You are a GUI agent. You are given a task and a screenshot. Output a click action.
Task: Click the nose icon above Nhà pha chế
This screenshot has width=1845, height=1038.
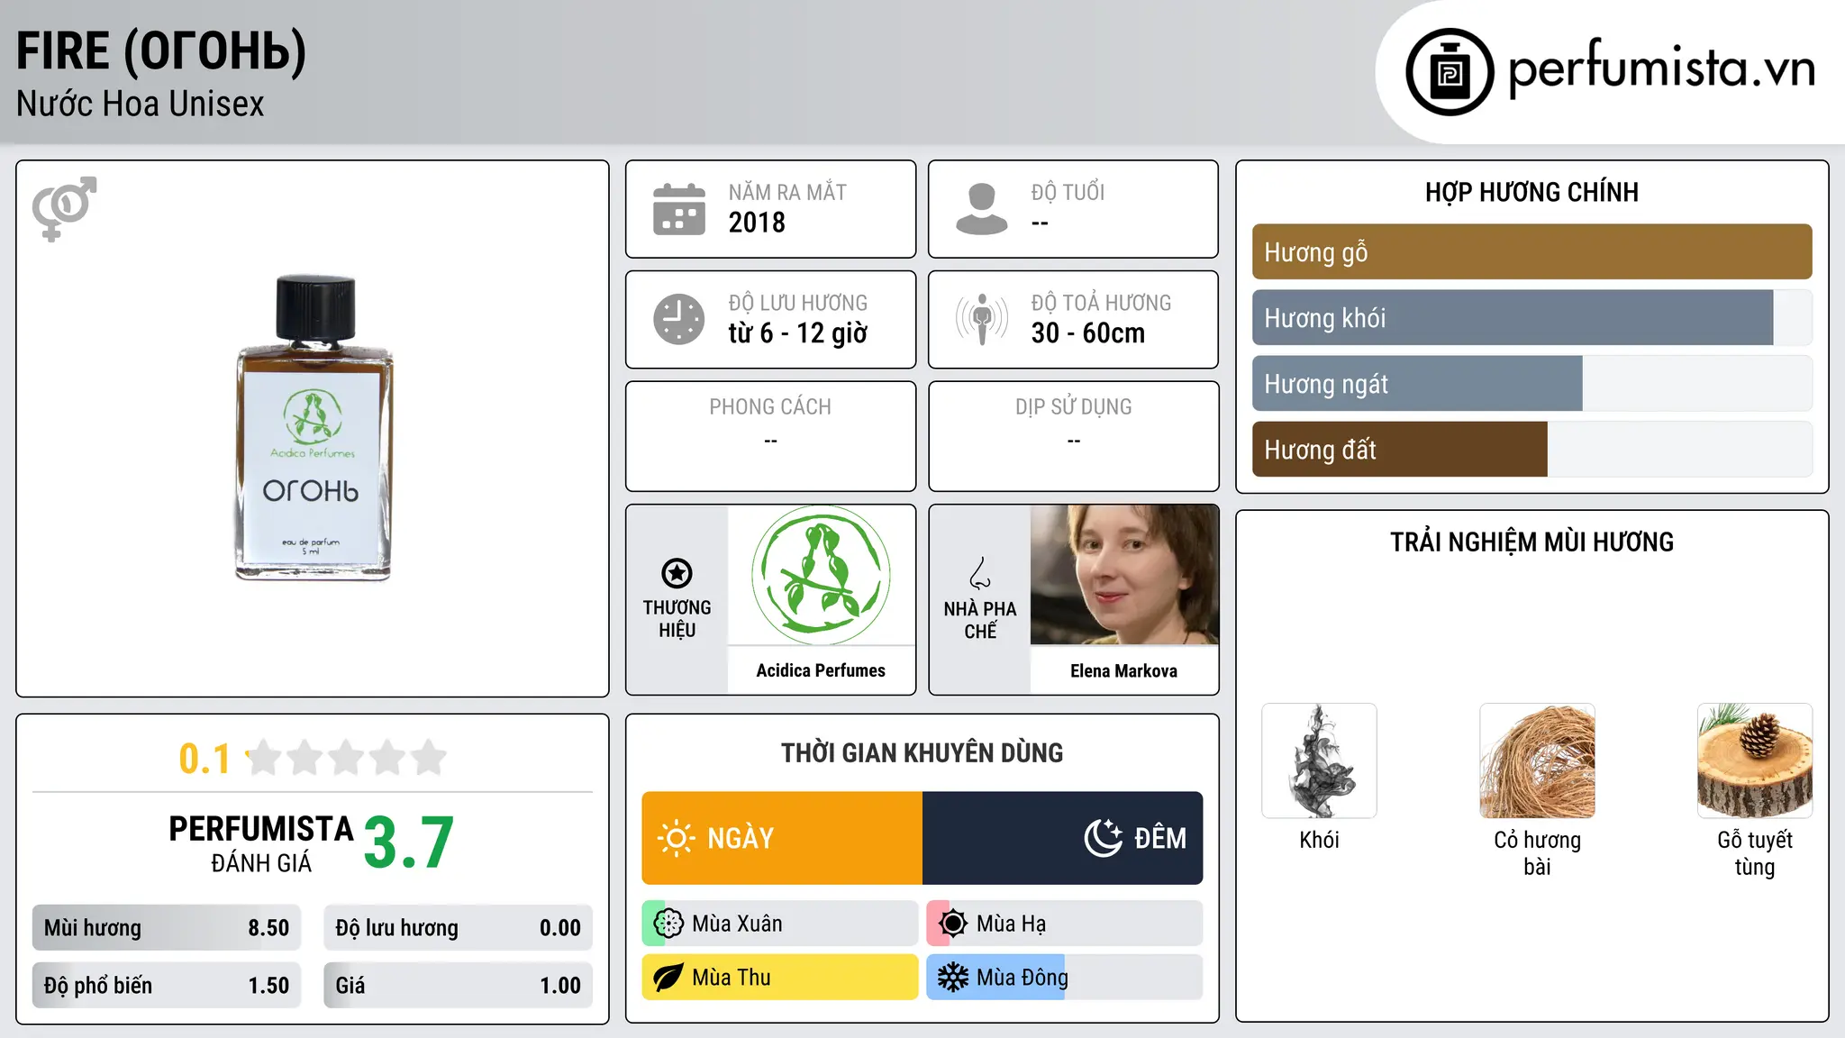980,573
